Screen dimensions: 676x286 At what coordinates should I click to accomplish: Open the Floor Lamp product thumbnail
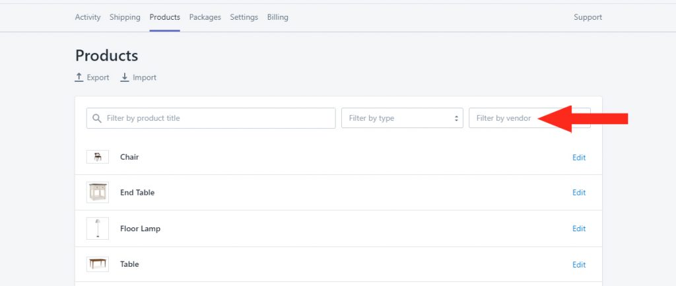(98, 228)
